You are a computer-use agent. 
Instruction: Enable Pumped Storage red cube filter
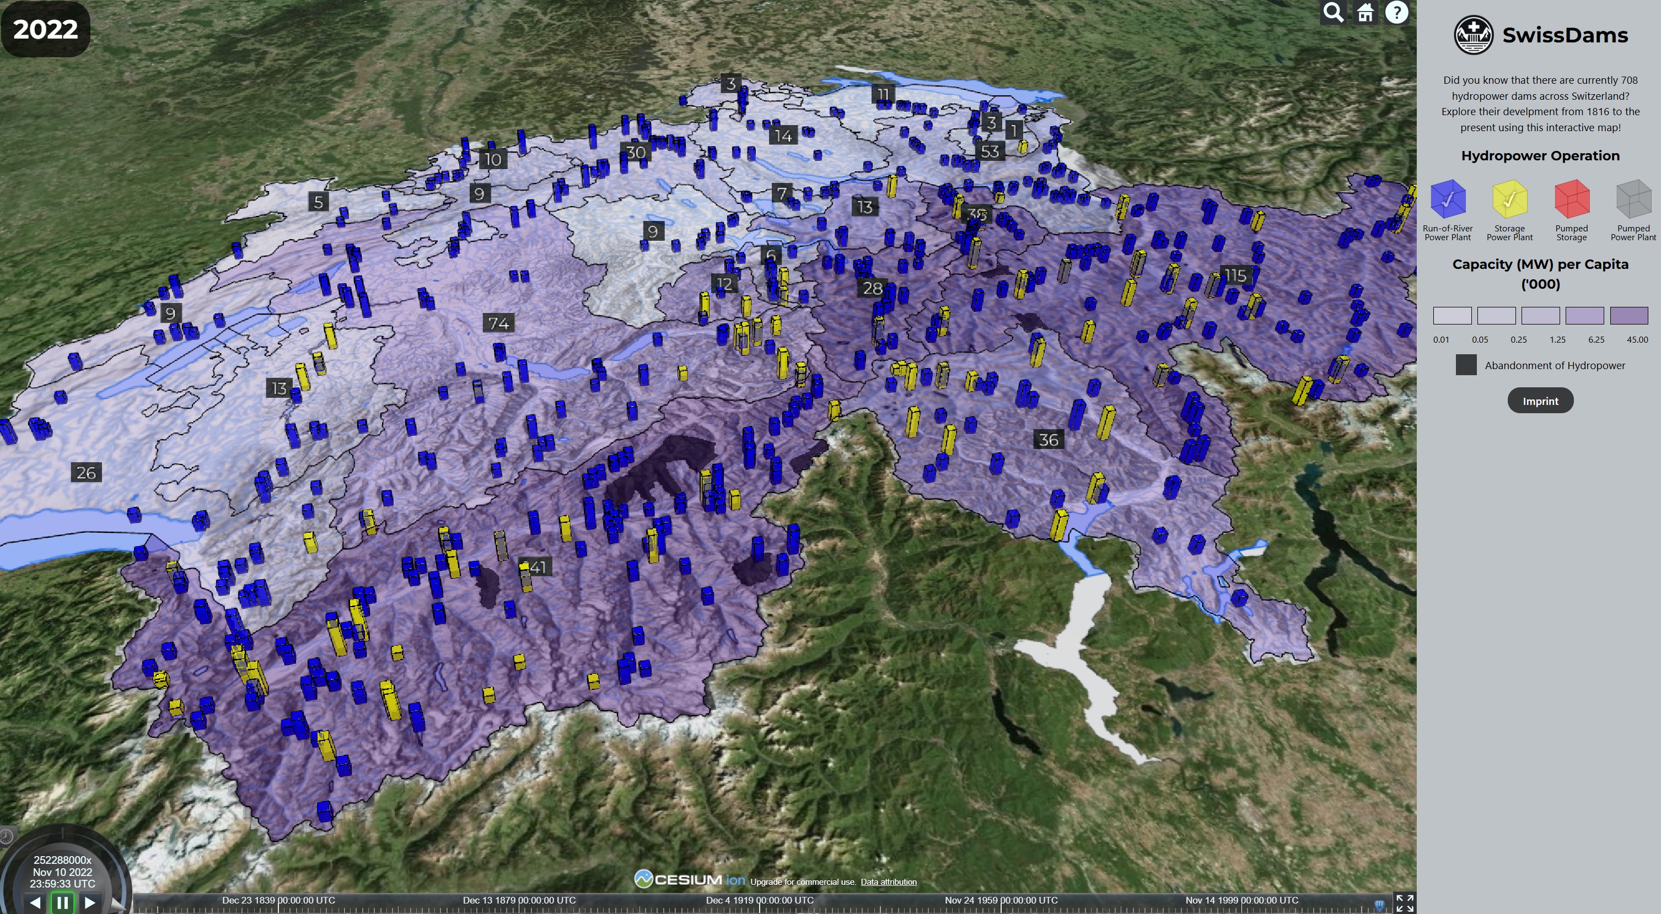pyautogui.click(x=1571, y=199)
